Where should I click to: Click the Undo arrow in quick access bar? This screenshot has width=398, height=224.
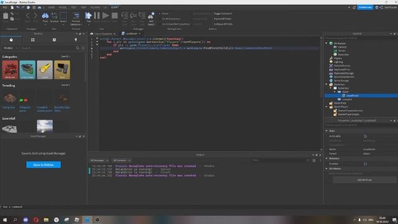pyautogui.click(x=18, y=7)
